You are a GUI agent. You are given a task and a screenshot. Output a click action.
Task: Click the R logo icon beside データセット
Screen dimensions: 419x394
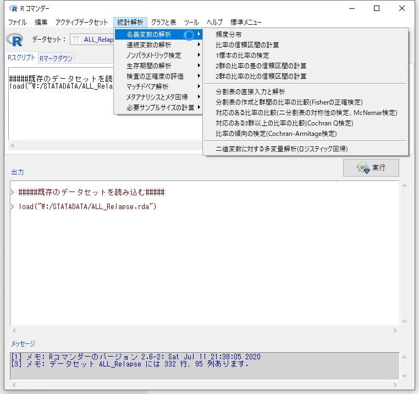point(15,40)
